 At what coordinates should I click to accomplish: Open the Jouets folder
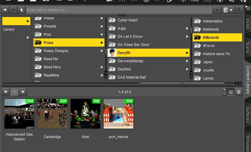pos(217,70)
